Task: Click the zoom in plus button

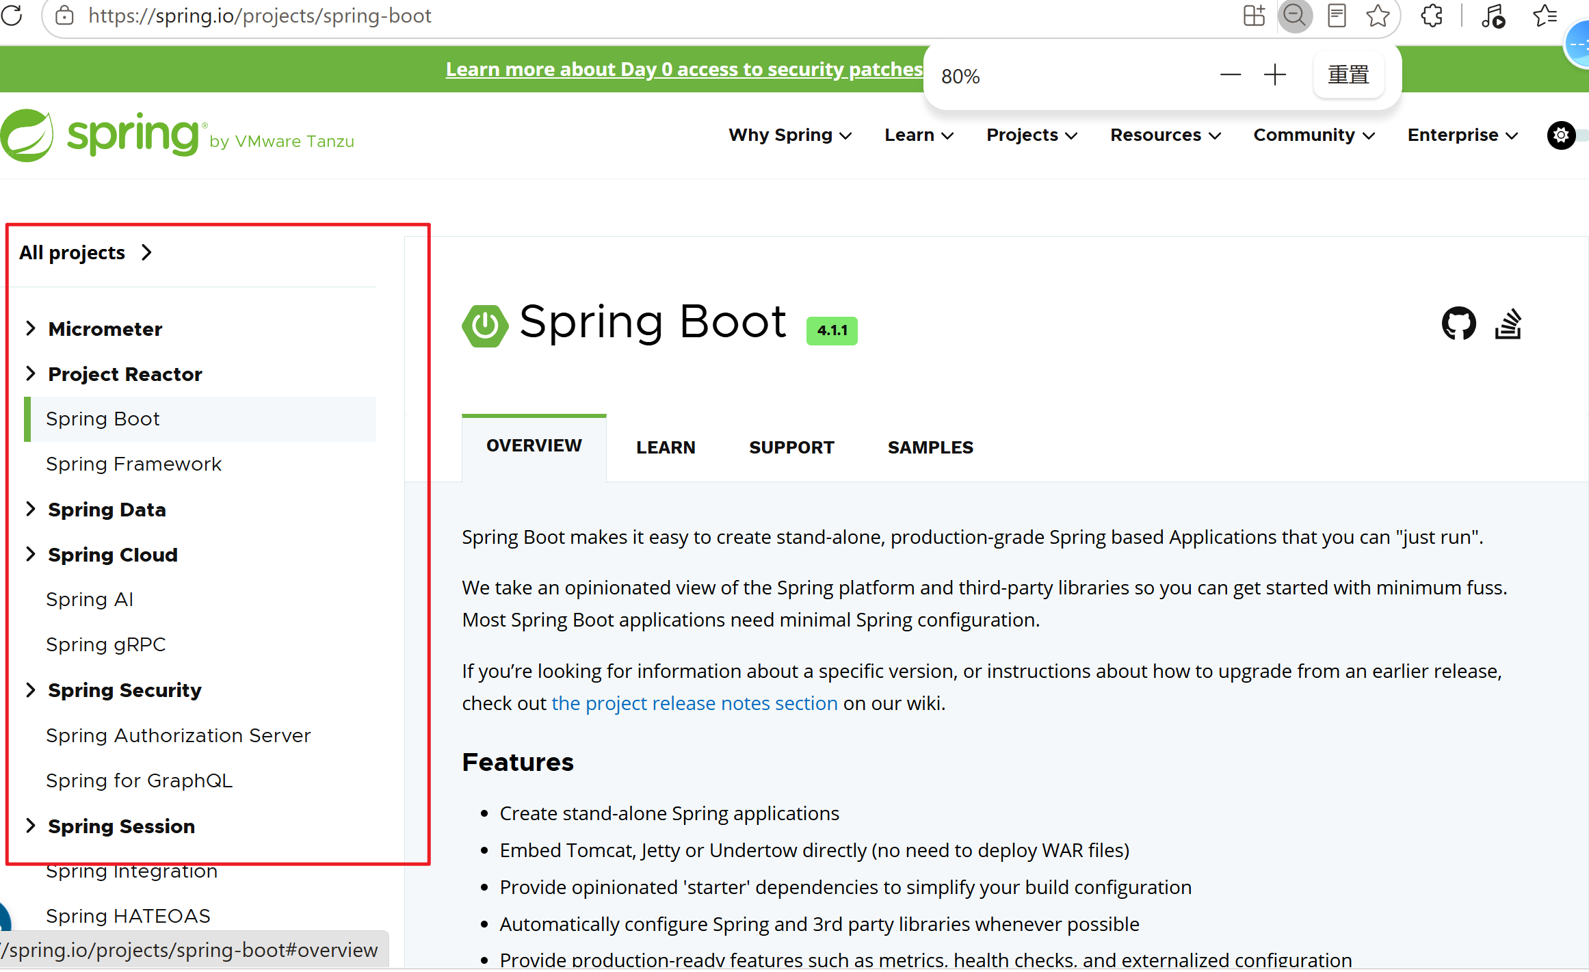Action: click(x=1275, y=75)
